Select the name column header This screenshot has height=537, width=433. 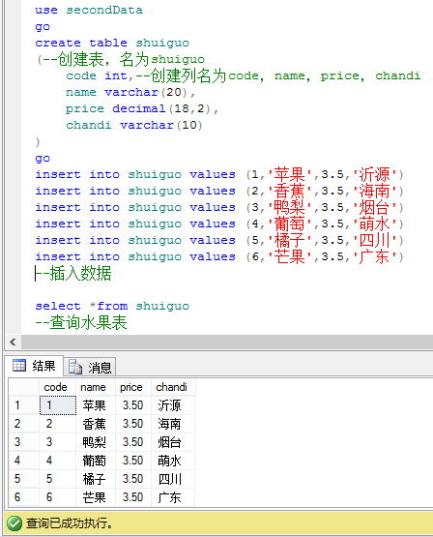point(96,387)
